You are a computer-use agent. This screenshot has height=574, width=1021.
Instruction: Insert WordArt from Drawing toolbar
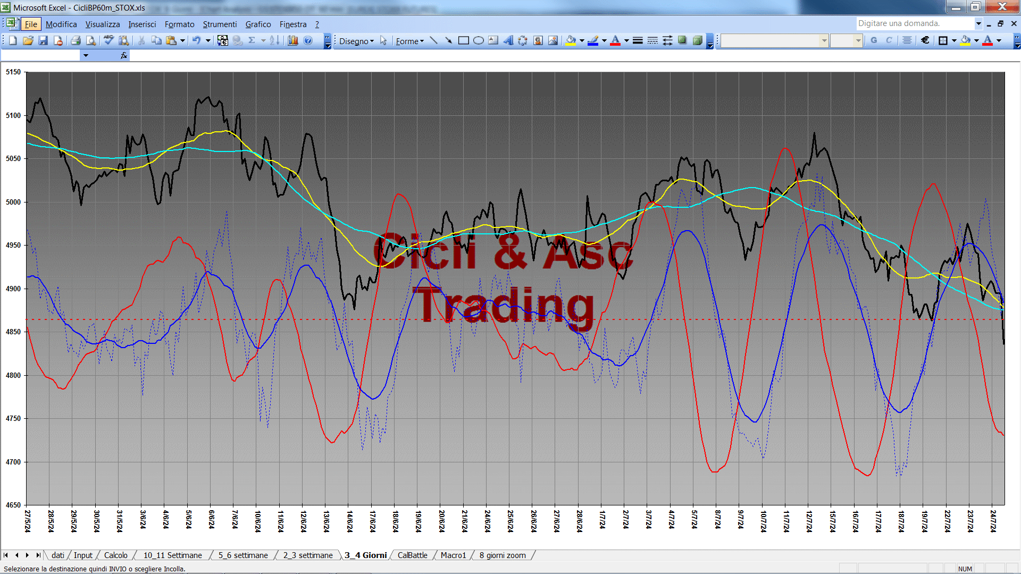(x=508, y=40)
